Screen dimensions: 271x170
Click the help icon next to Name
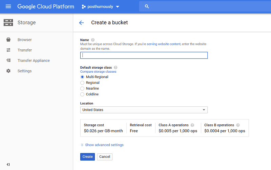[x=93, y=40]
